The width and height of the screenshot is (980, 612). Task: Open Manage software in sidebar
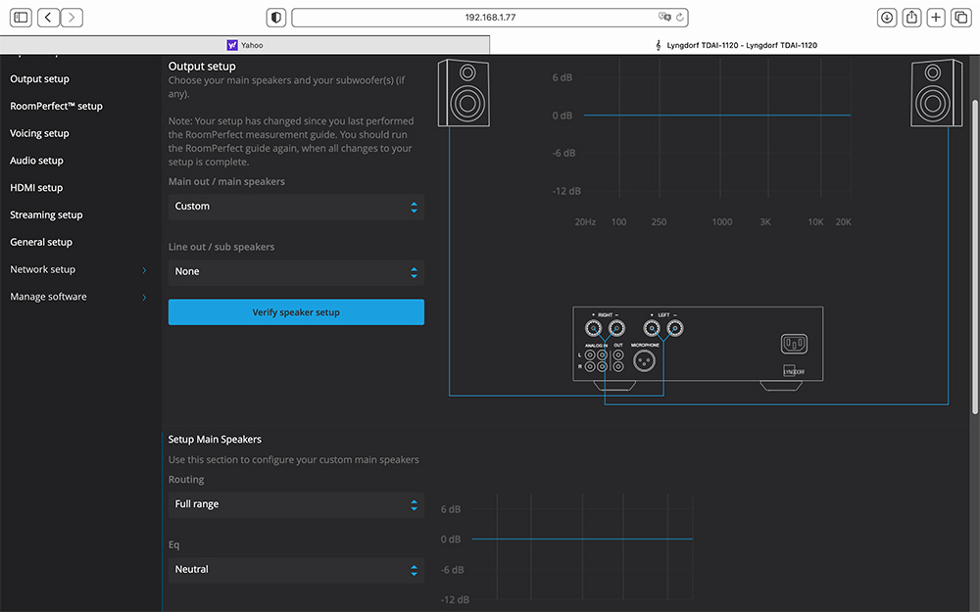48,297
